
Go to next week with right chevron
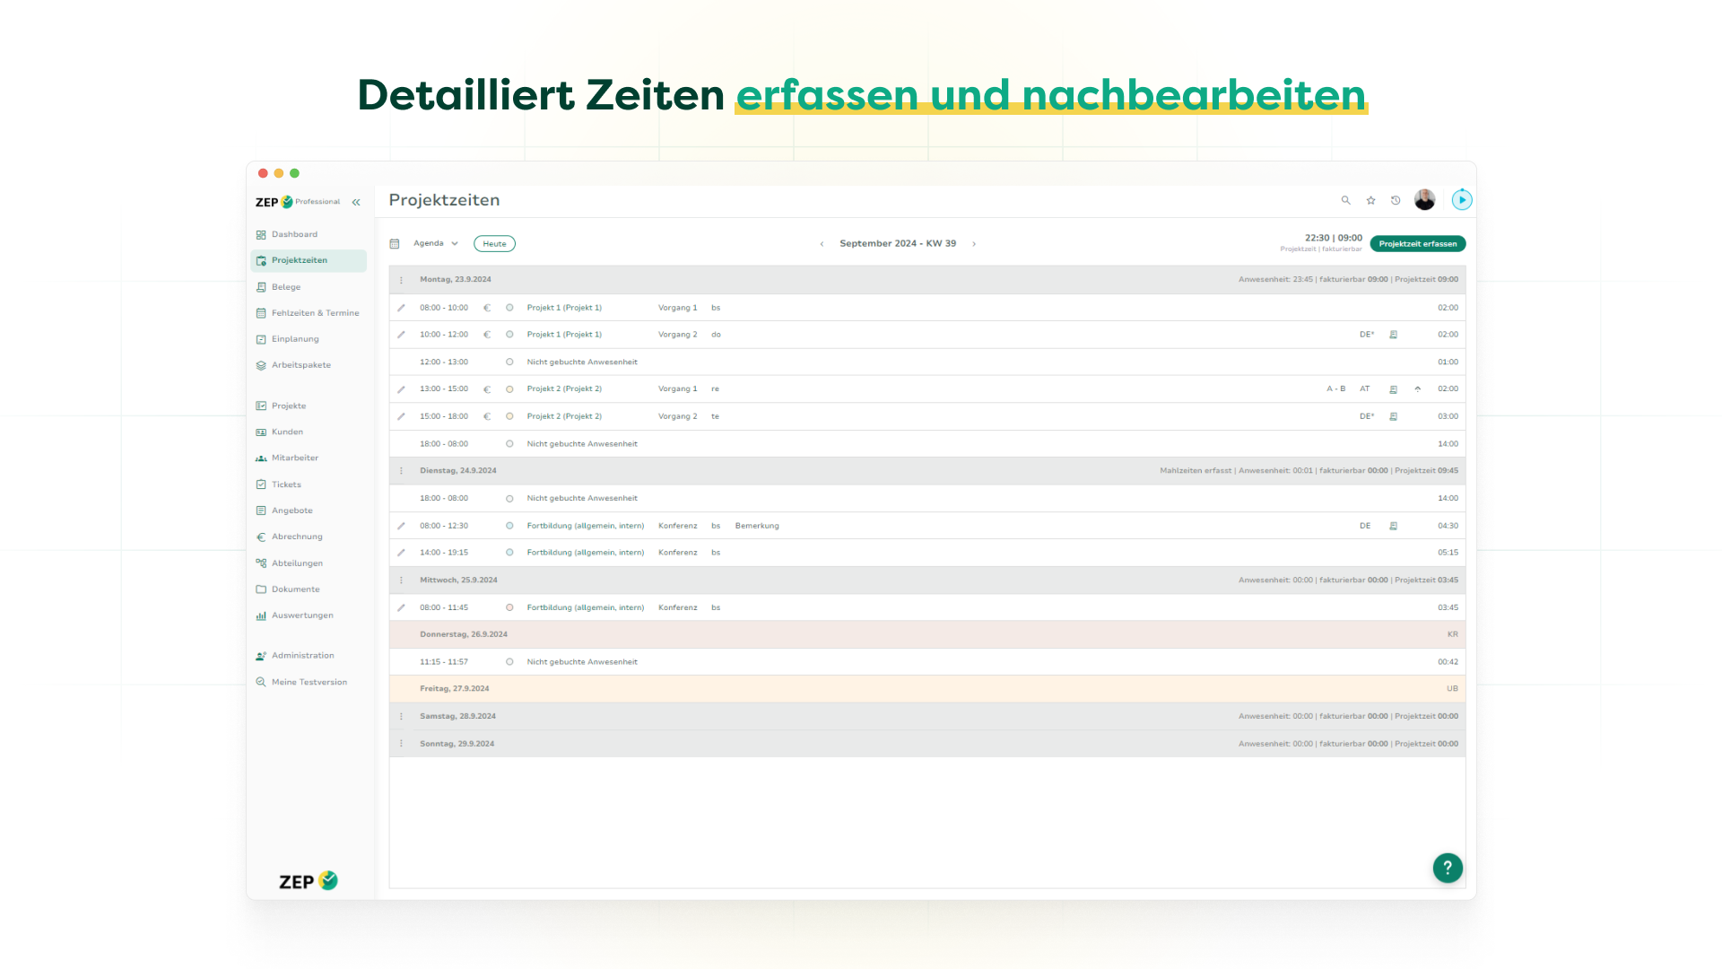[x=974, y=244]
